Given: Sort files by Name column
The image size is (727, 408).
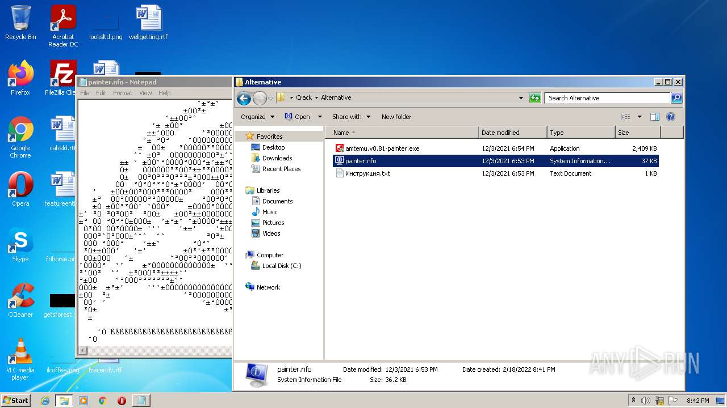Looking at the screenshot, I should [403, 133].
